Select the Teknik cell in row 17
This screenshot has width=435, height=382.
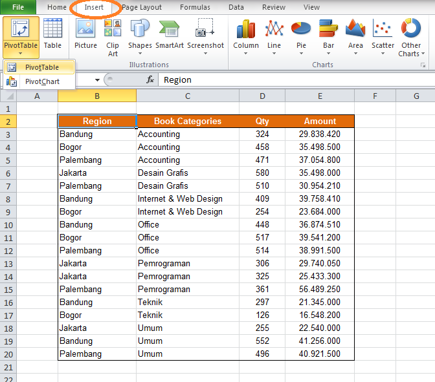pyautogui.click(x=188, y=315)
